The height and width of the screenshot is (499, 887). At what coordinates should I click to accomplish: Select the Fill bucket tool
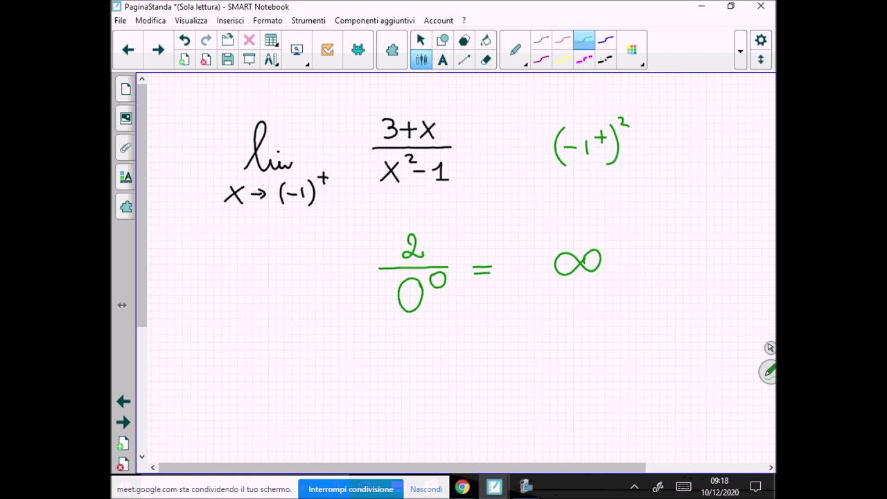tap(486, 40)
